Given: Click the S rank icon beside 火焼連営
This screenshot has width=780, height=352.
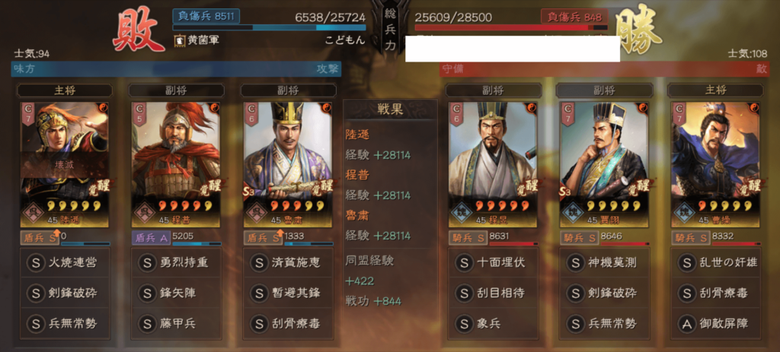Looking at the screenshot, I should (x=35, y=262).
